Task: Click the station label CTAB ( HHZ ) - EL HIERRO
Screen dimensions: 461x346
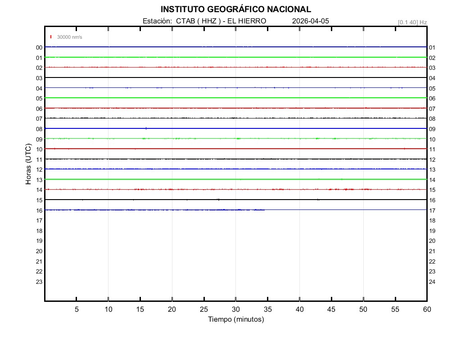Action: coord(204,21)
